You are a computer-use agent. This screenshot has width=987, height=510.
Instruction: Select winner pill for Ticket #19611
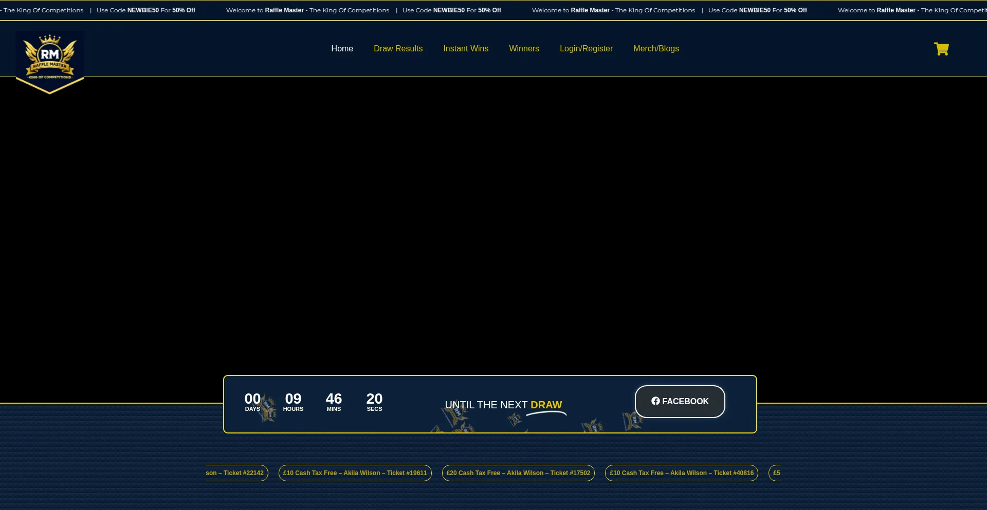(x=355, y=473)
